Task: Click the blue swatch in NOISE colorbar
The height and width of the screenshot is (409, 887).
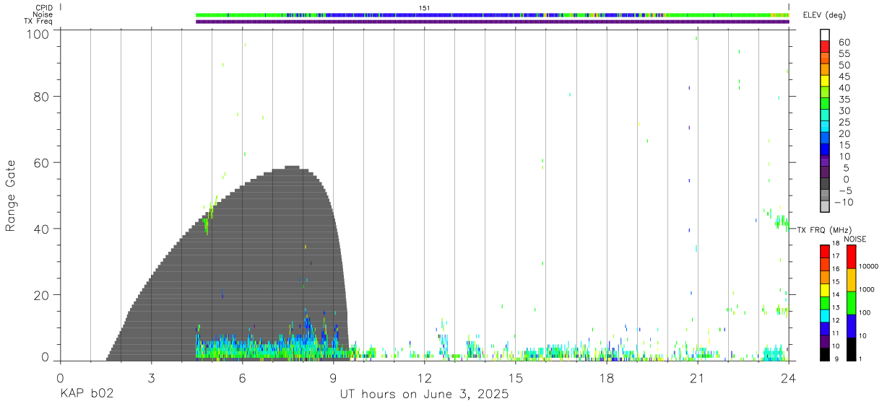Action: point(851,326)
